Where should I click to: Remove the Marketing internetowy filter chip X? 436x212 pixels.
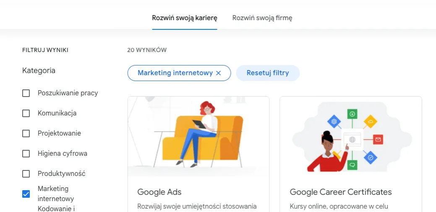218,73
